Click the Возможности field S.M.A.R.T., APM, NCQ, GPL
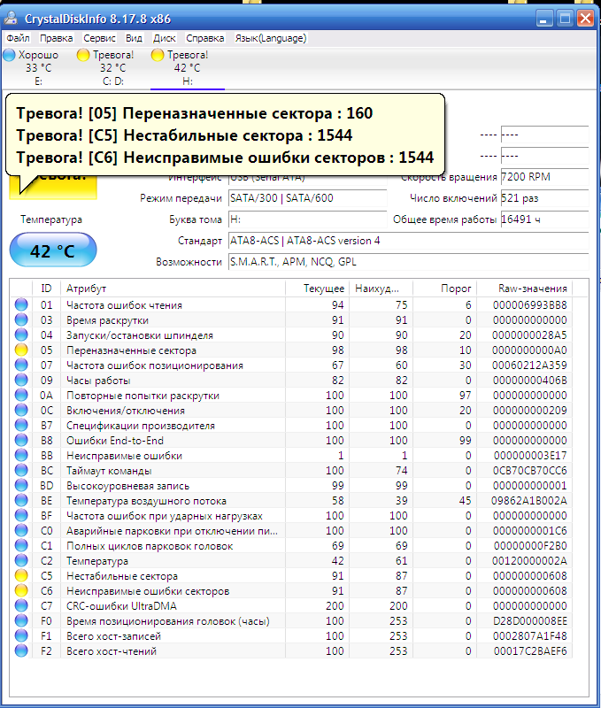601x708 pixels. point(409,262)
